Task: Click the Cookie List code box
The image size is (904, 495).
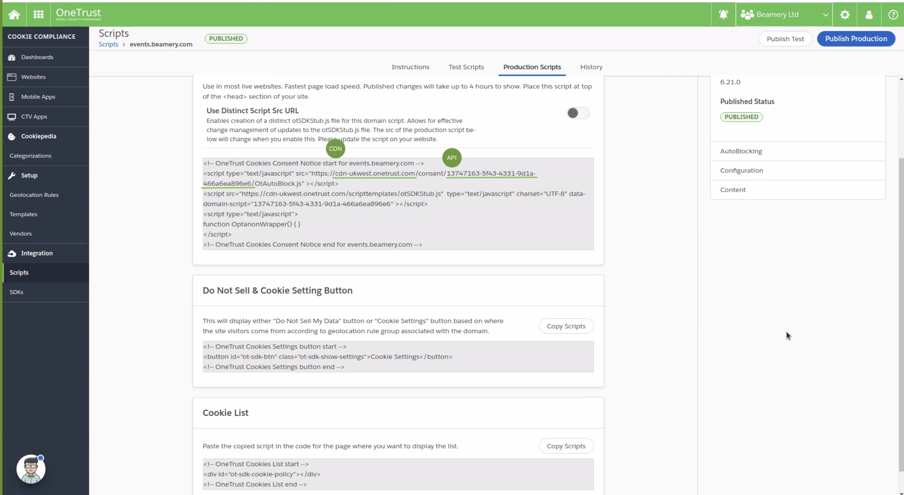Action: pos(398,474)
